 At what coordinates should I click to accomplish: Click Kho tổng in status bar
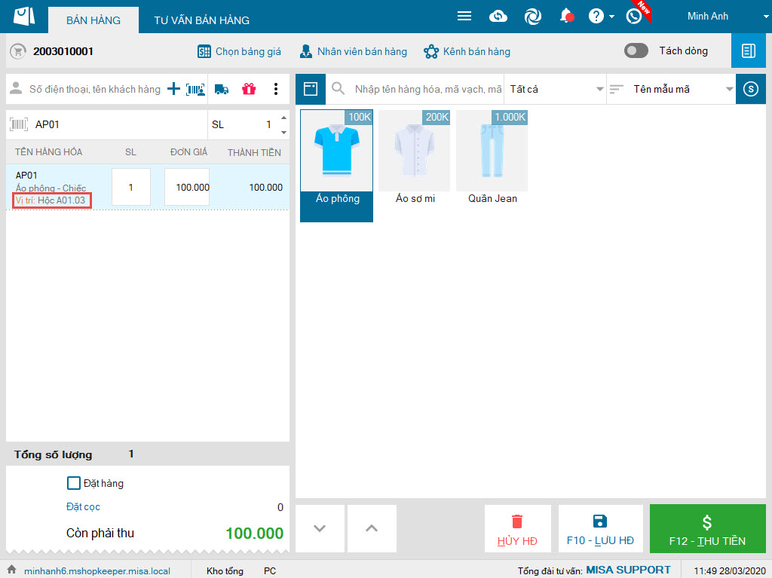tap(225, 571)
